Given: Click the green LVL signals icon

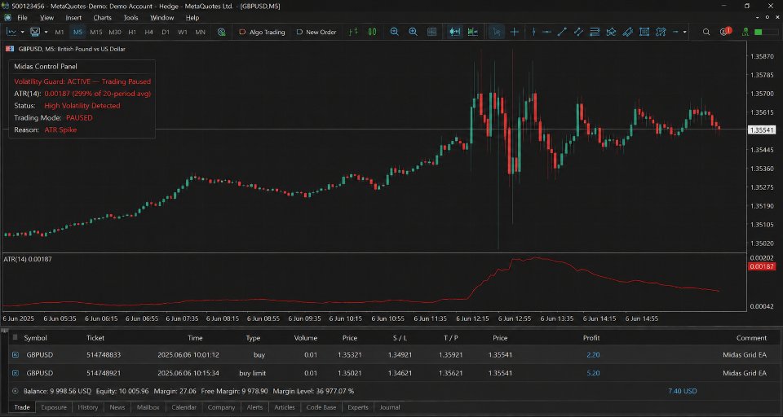Looking at the screenshot, I should [x=745, y=32].
